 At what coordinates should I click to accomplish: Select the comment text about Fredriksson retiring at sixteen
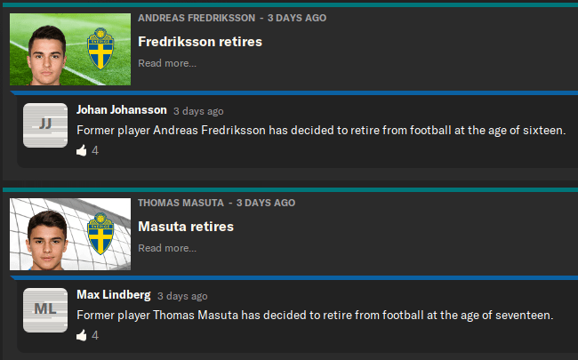tap(321, 131)
